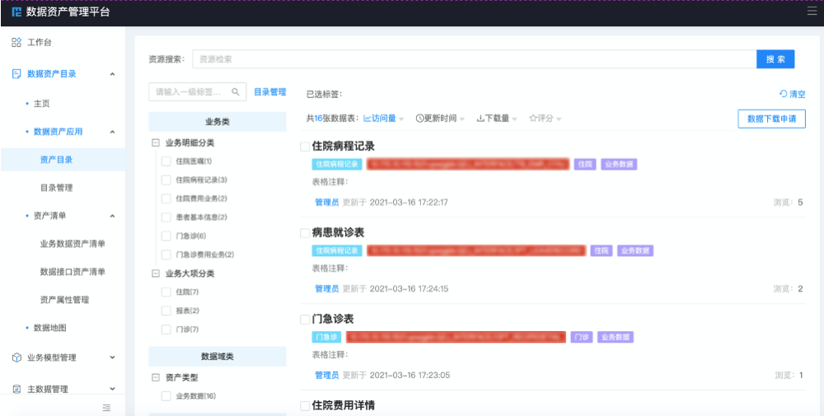Click the platform logo icon

coord(16,12)
